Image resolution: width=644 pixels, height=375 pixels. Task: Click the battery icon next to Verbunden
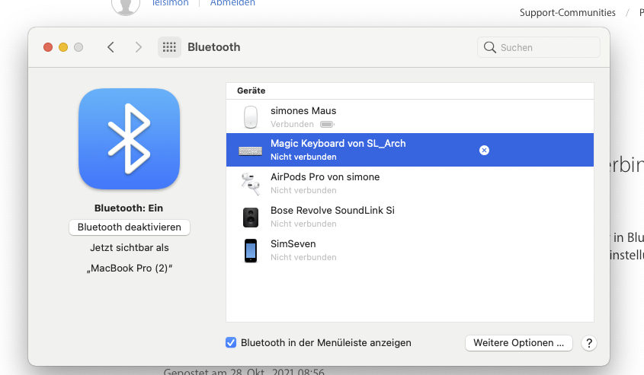[x=328, y=124]
